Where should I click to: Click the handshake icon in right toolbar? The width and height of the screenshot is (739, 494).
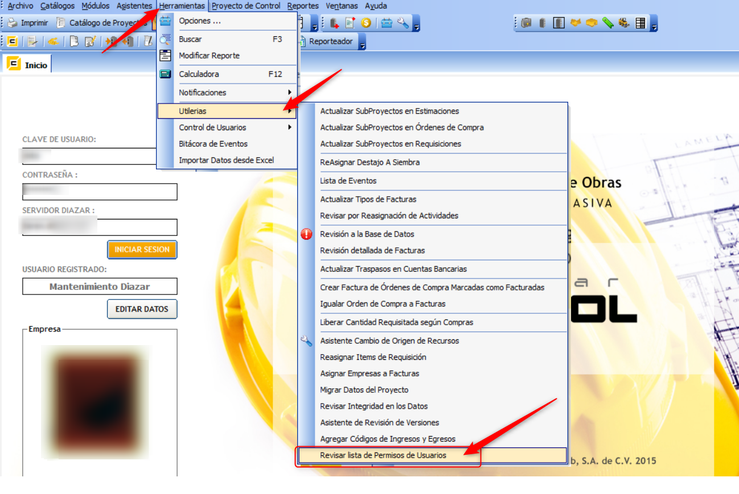(576, 23)
